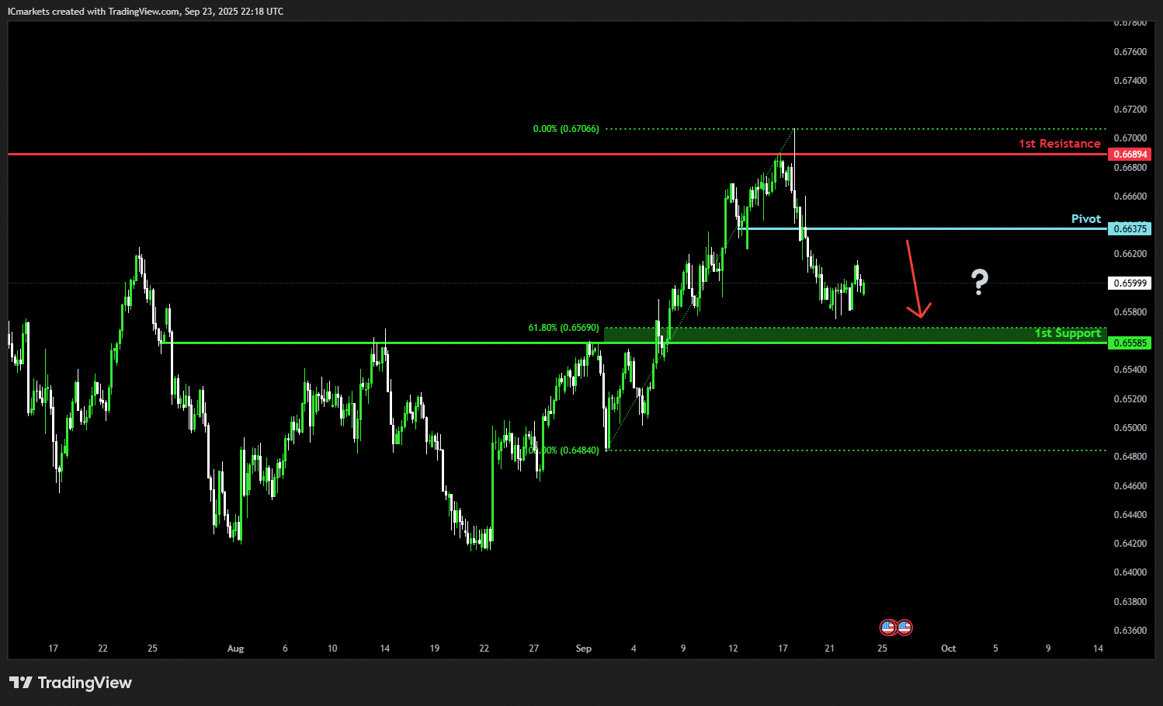1163x706 pixels.
Task: Click the left US flag event icon
Action: 888,627
